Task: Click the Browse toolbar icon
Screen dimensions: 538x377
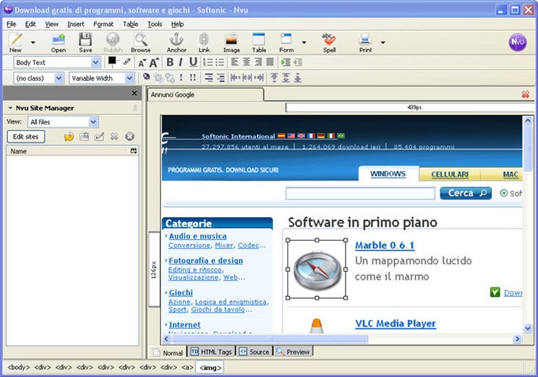Action: coord(141,43)
